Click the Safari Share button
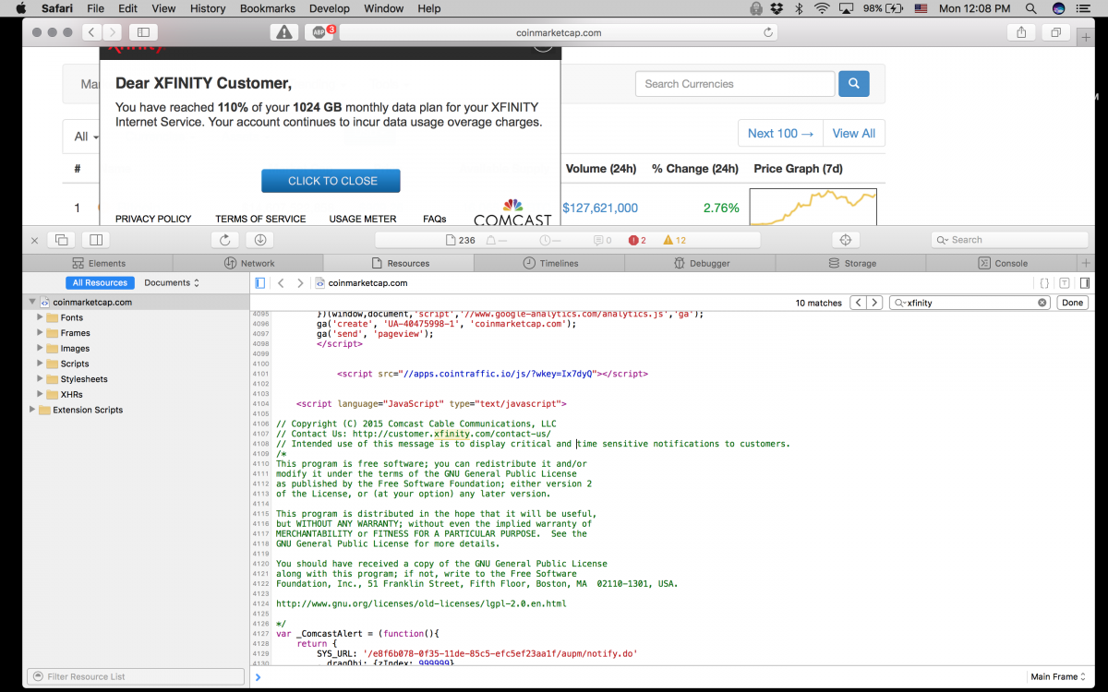 pyautogui.click(x=1021, y=32)
